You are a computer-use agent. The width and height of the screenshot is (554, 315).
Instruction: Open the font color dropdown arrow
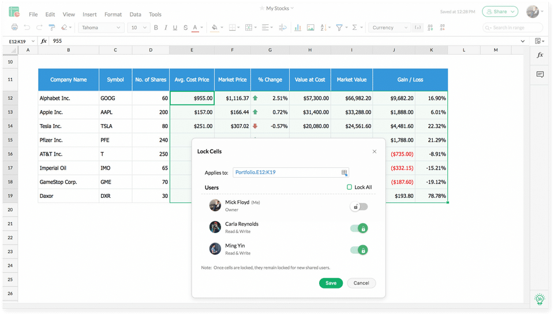[202, 28]
